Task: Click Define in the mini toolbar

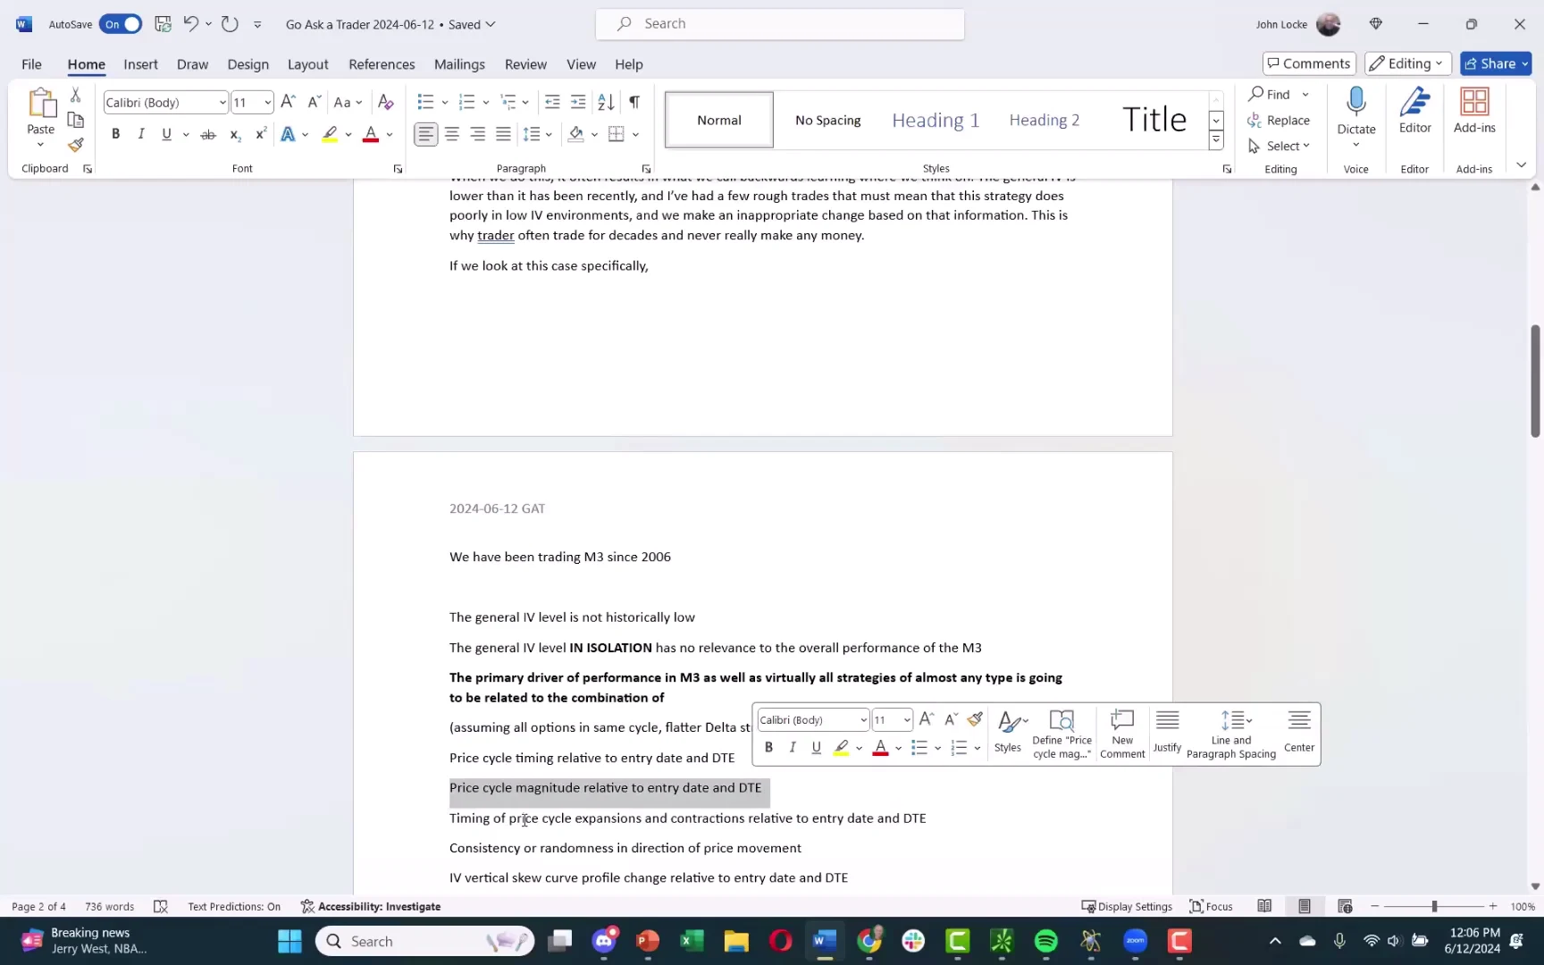Action: point(1061,734)
